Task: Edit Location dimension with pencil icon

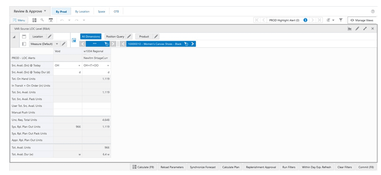Action: click(49, 37)
